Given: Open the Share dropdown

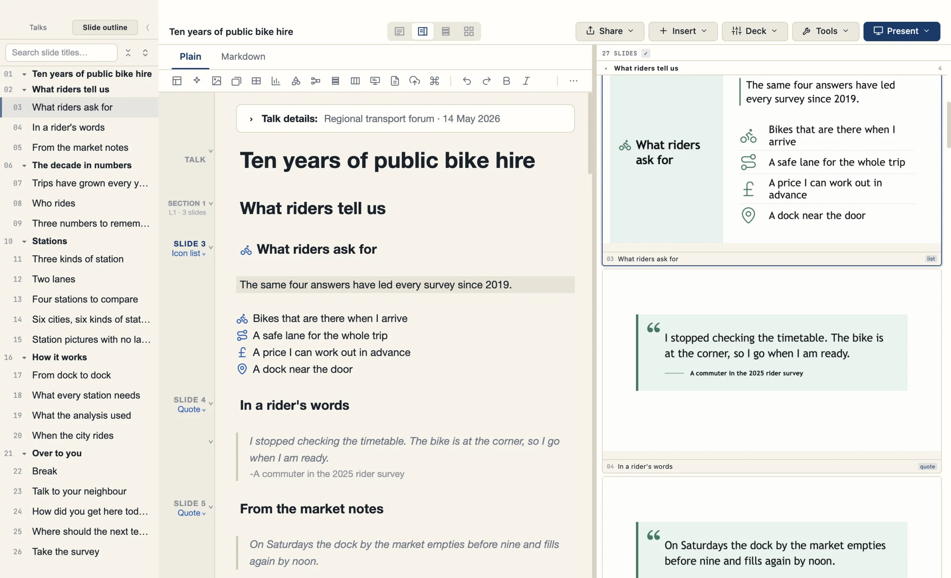Looking at the screenshot, I should pos(610,31).
